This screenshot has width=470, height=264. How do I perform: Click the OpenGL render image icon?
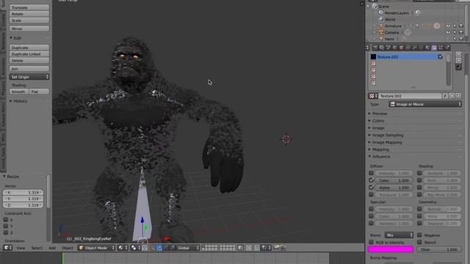(x=276, y=248)
